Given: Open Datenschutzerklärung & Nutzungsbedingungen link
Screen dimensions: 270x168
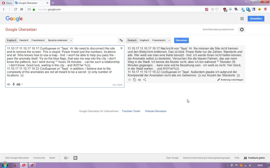Looking at the screenshot, I should (x=207, y=158).
